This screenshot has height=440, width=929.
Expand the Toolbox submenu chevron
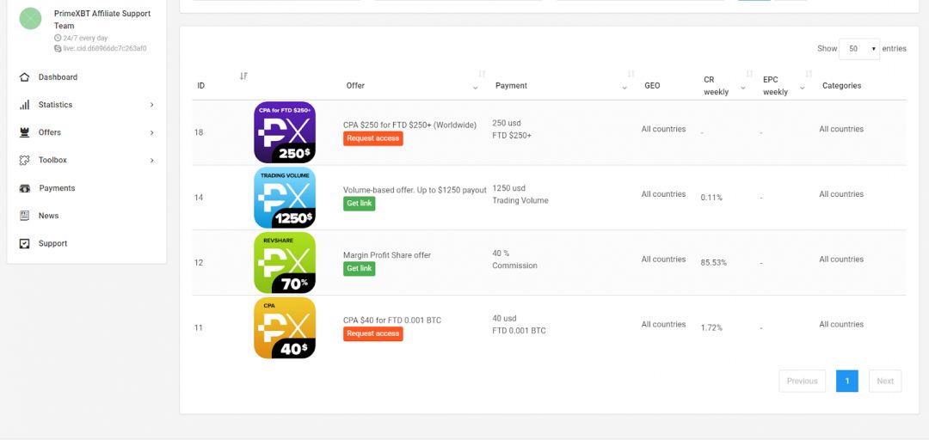(x=152, y=160)
